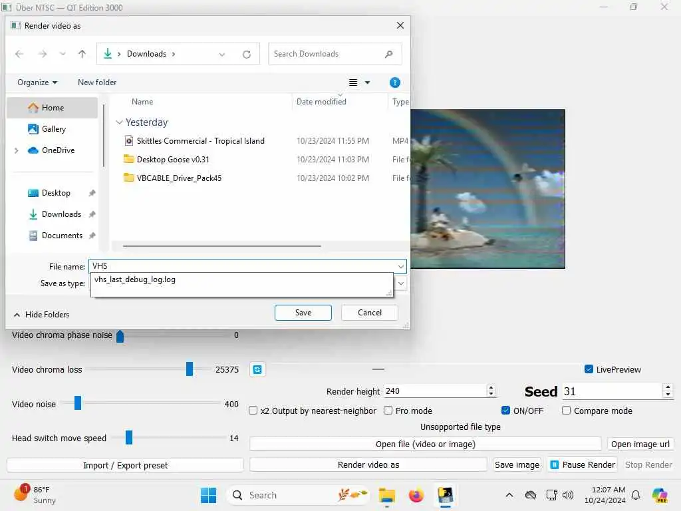Open recent locations chevron beside forward arrow
The height and width of the screenshot is (511, 681).
pyautogui.click(x=63, y=54)
